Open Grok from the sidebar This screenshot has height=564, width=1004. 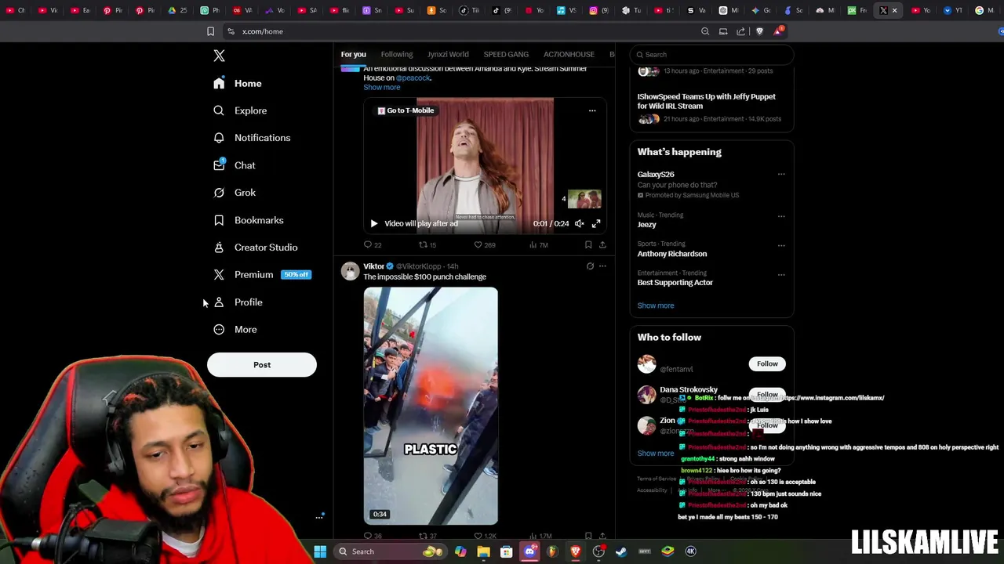(x=235, y=193)
